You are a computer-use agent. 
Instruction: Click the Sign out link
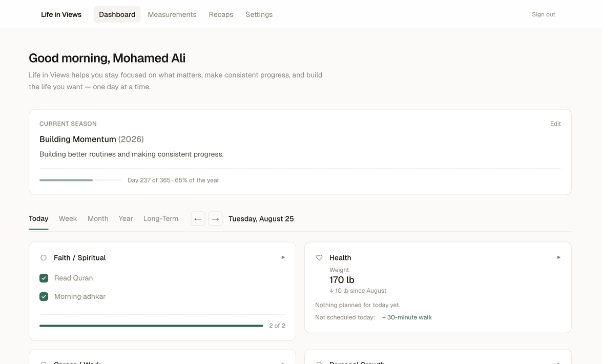tap(543, 14)
